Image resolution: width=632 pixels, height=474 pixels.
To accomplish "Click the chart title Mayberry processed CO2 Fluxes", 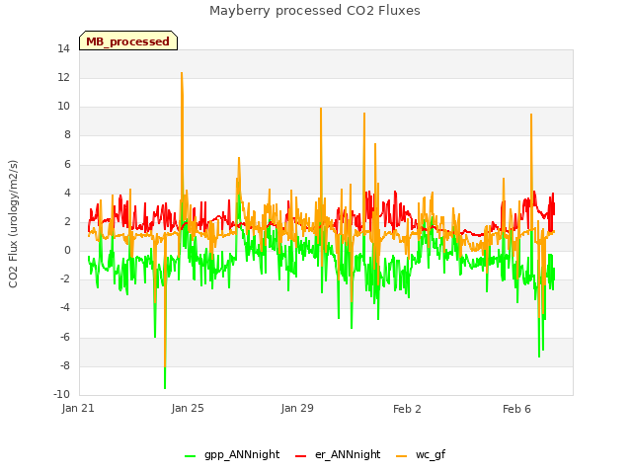I will pos(315,11).
